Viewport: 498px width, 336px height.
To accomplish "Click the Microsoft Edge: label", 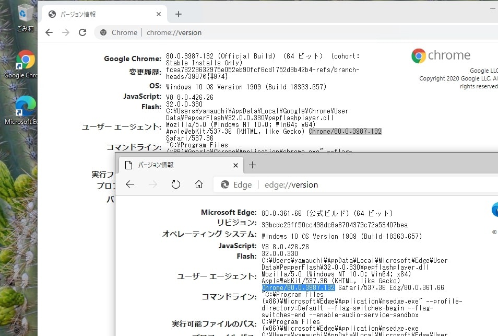I will tap(229, 212).
